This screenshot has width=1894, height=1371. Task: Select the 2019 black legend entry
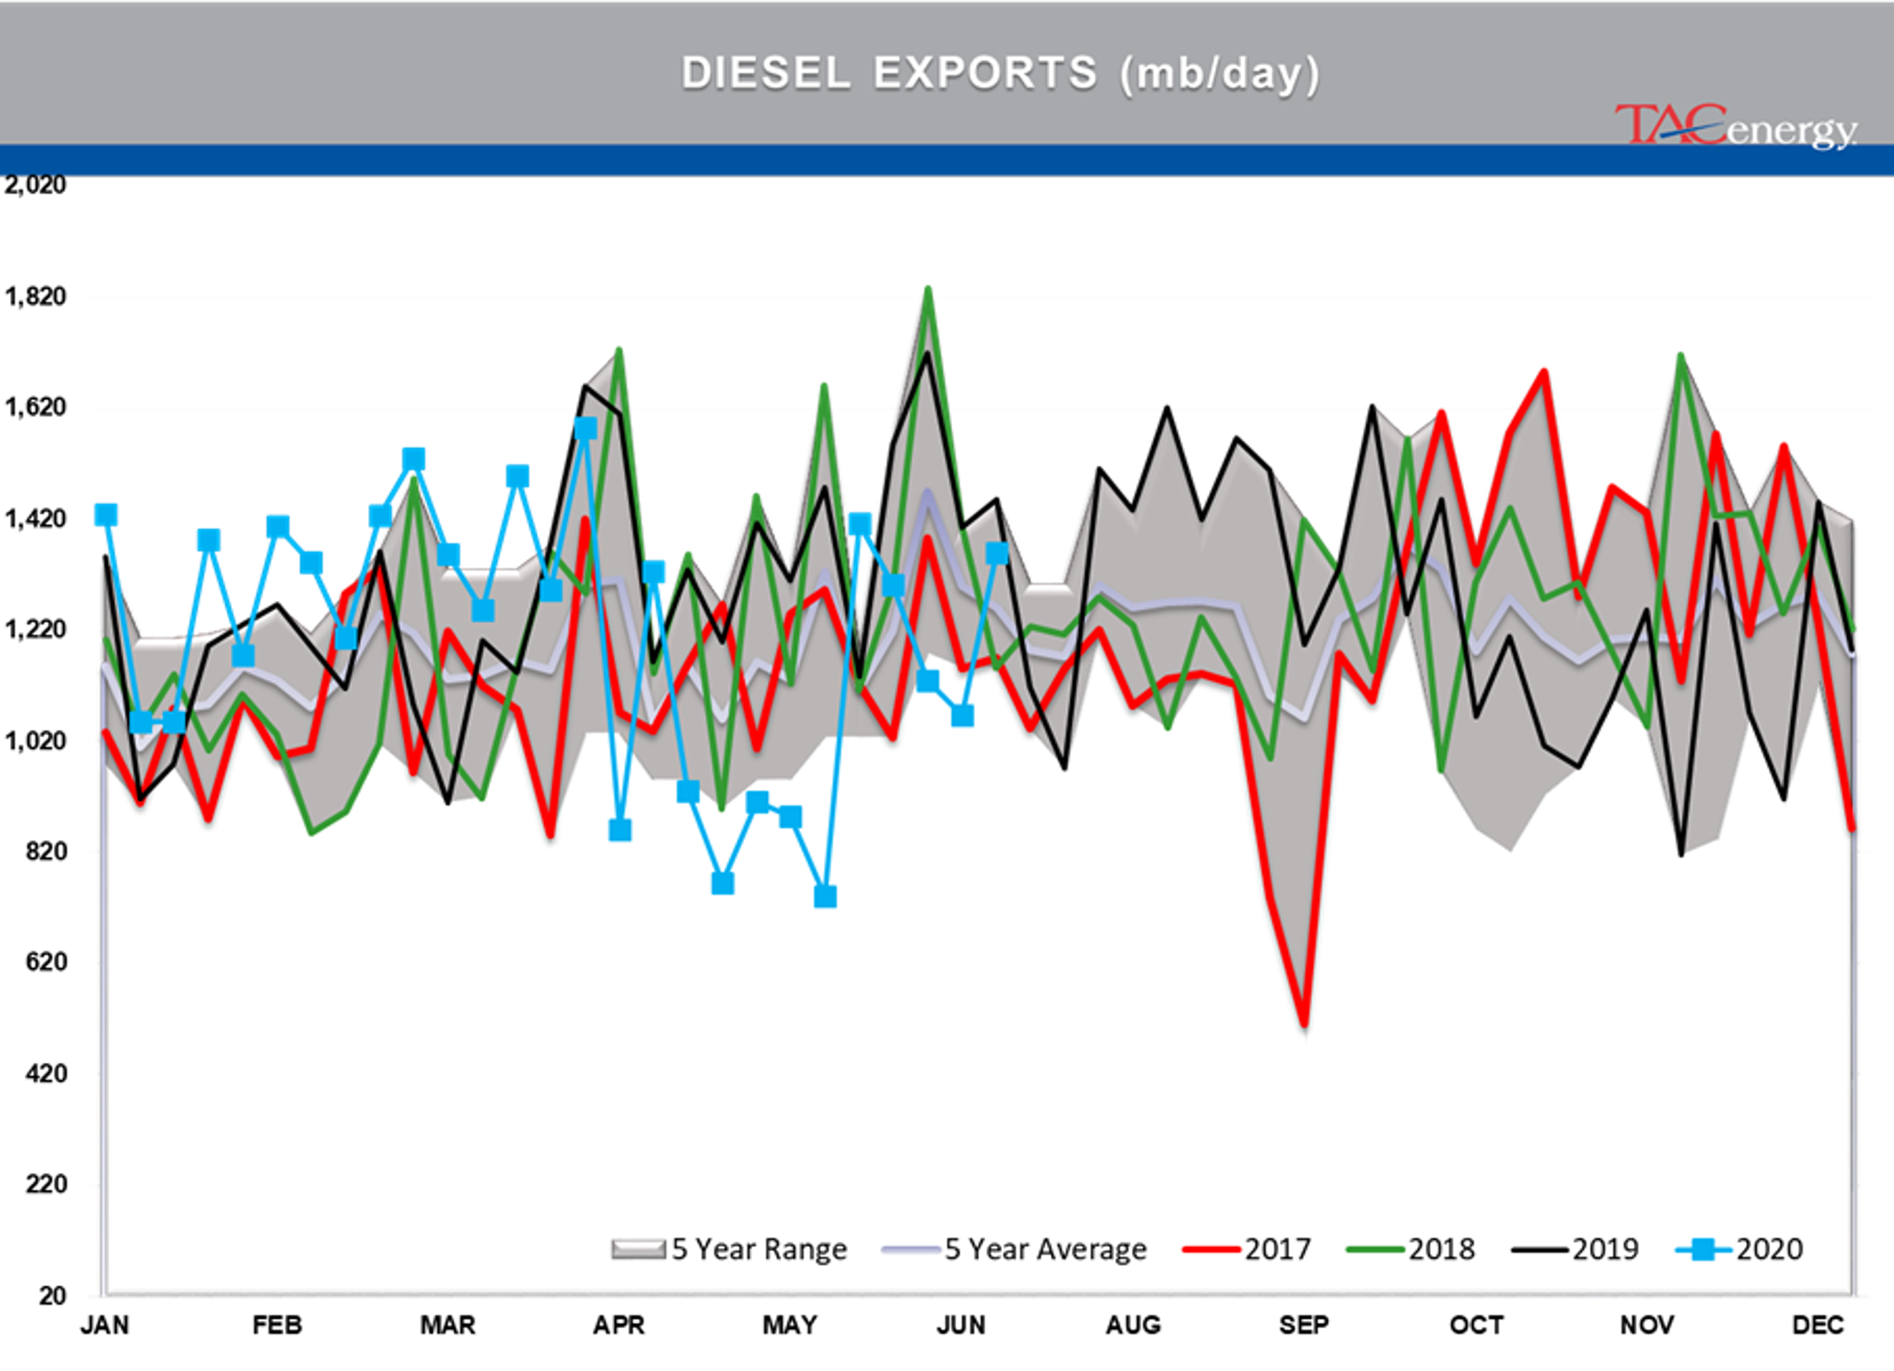coord(1576,1249)
